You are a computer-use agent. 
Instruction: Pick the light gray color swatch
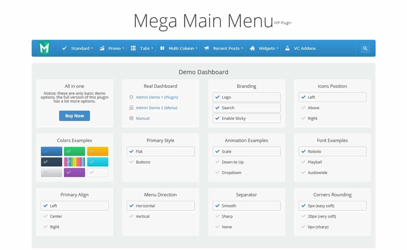click(51, 173)
